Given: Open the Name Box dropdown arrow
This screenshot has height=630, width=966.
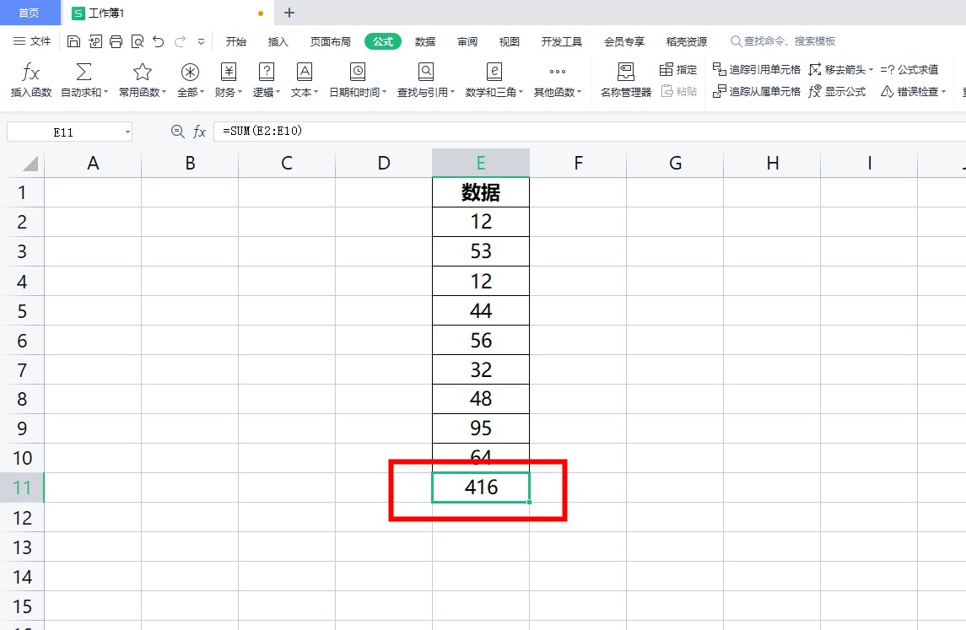Looking at the screenshot, I should coord(128,132).
